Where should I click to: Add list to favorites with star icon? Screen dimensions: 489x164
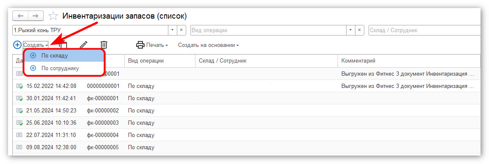53,16
